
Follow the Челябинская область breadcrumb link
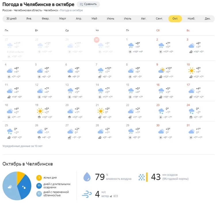pos(28,10)
